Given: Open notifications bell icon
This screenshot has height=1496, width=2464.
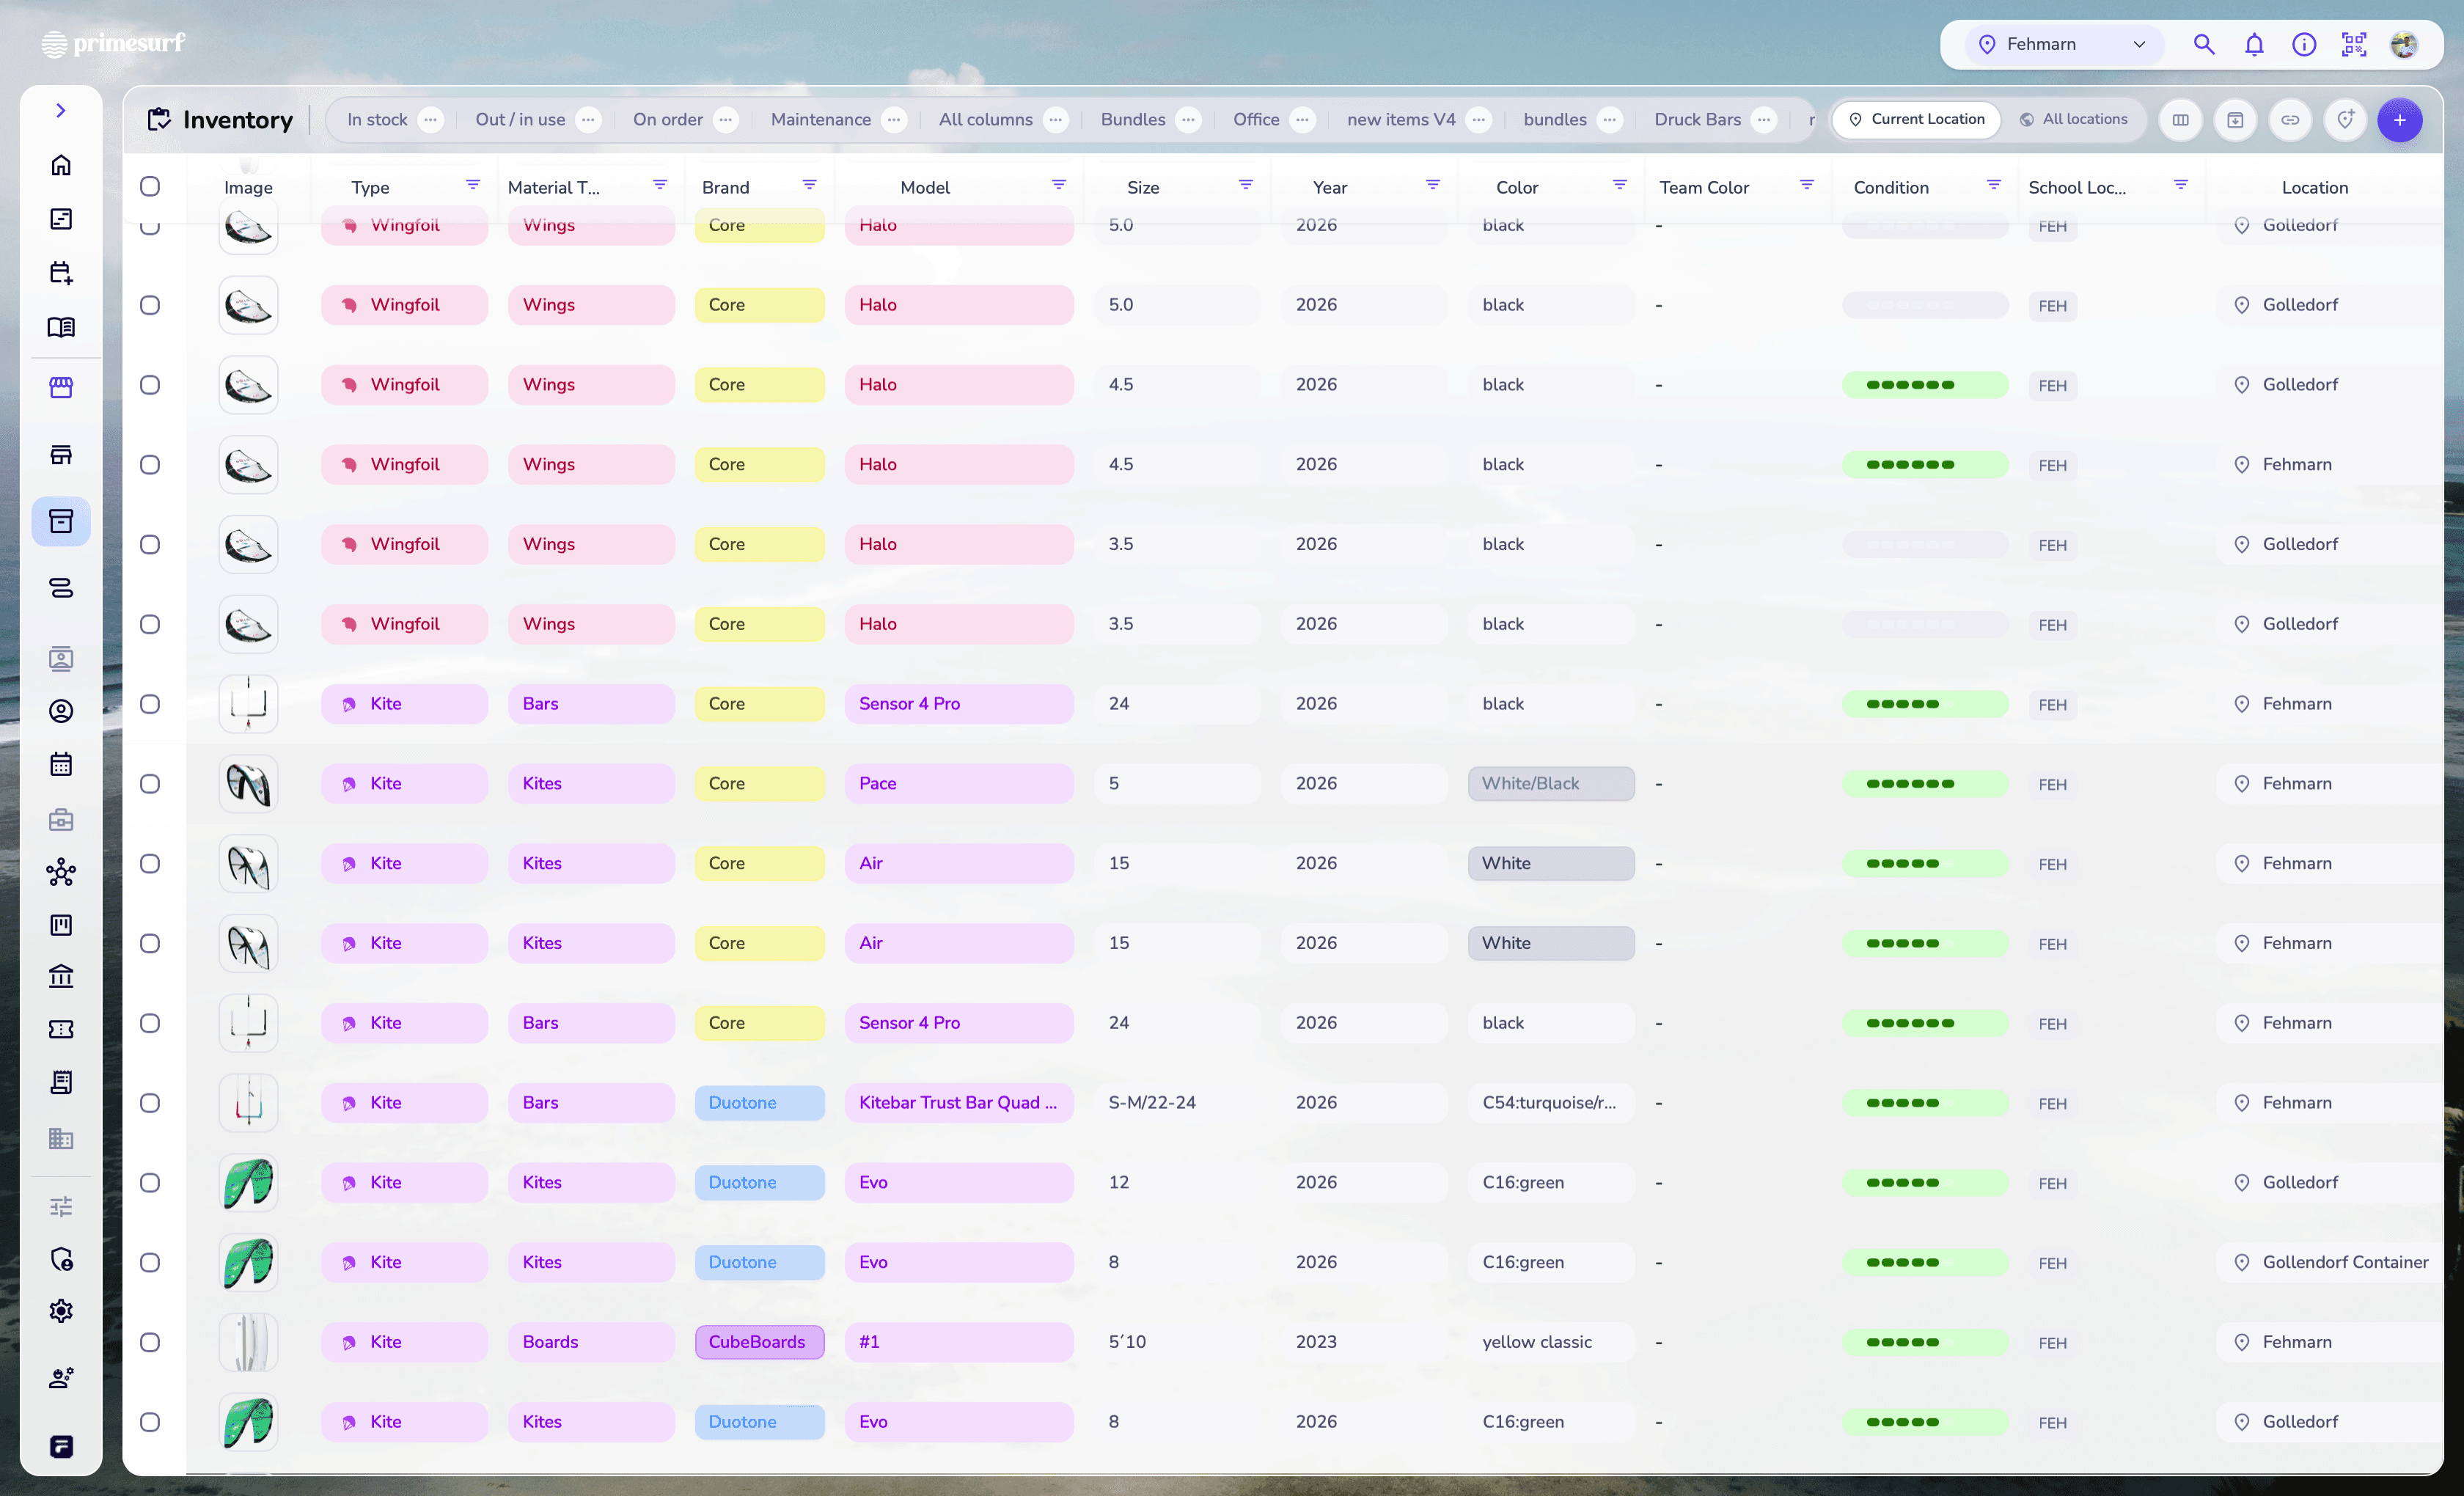Looking at the screenshot, I should 2254,44.
